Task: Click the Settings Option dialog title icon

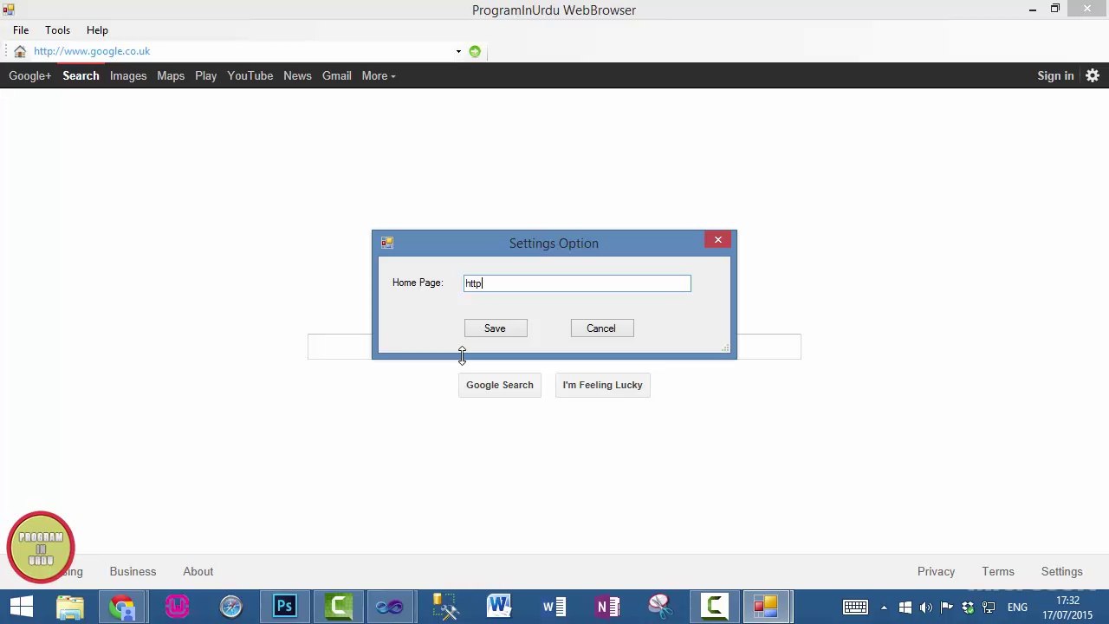Action: pyautogui.click(x=387, y=243)
